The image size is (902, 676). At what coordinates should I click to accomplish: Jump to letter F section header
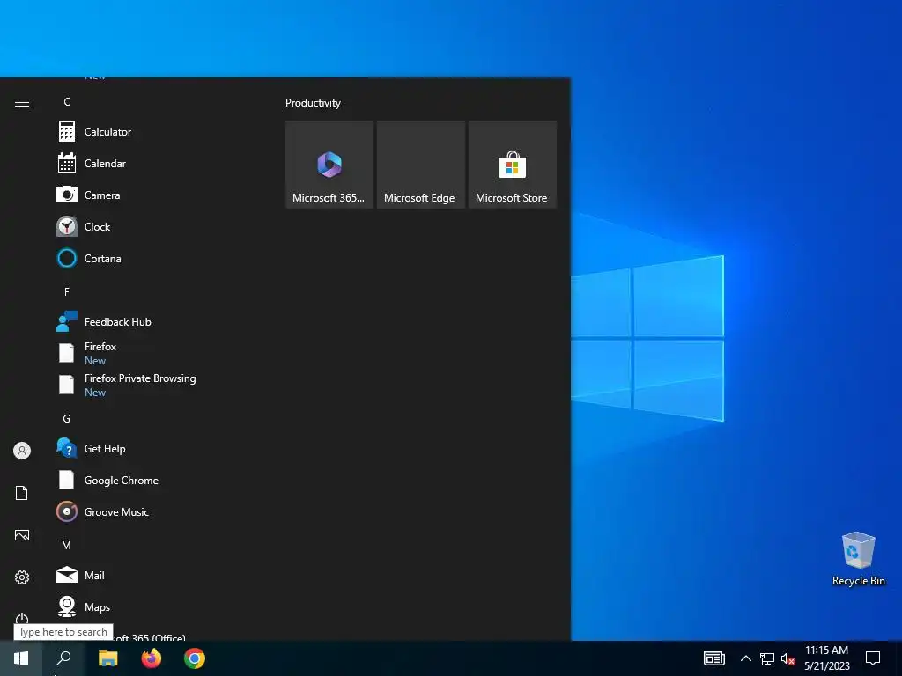(x=67, y=292)
